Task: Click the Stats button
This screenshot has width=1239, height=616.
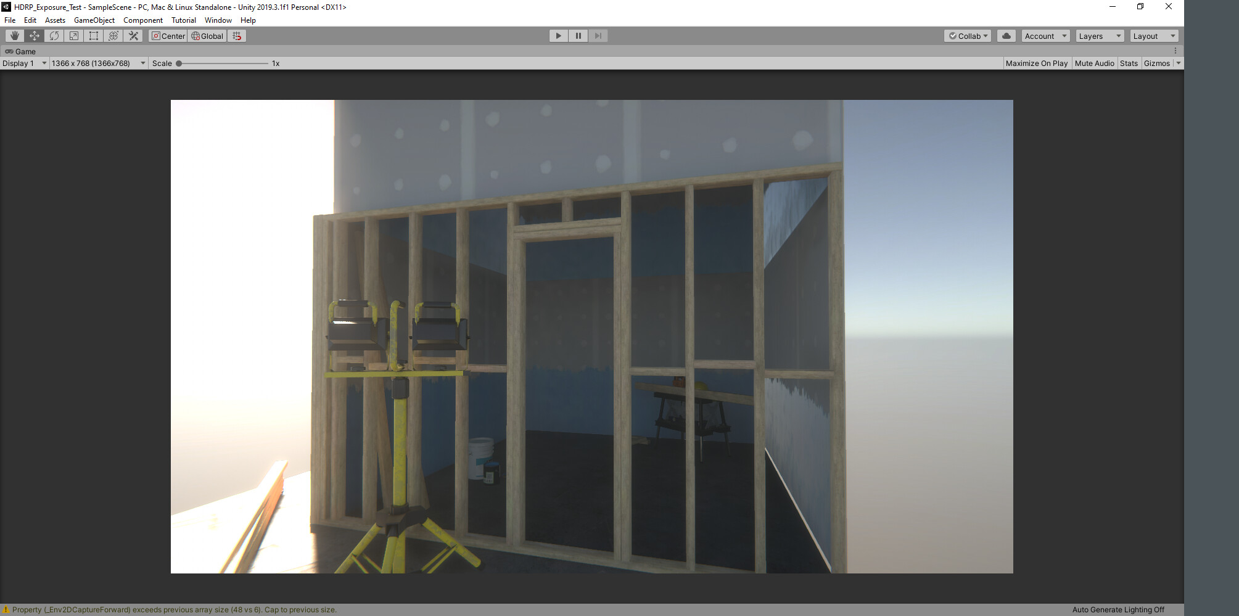Action: [1129, 63]
